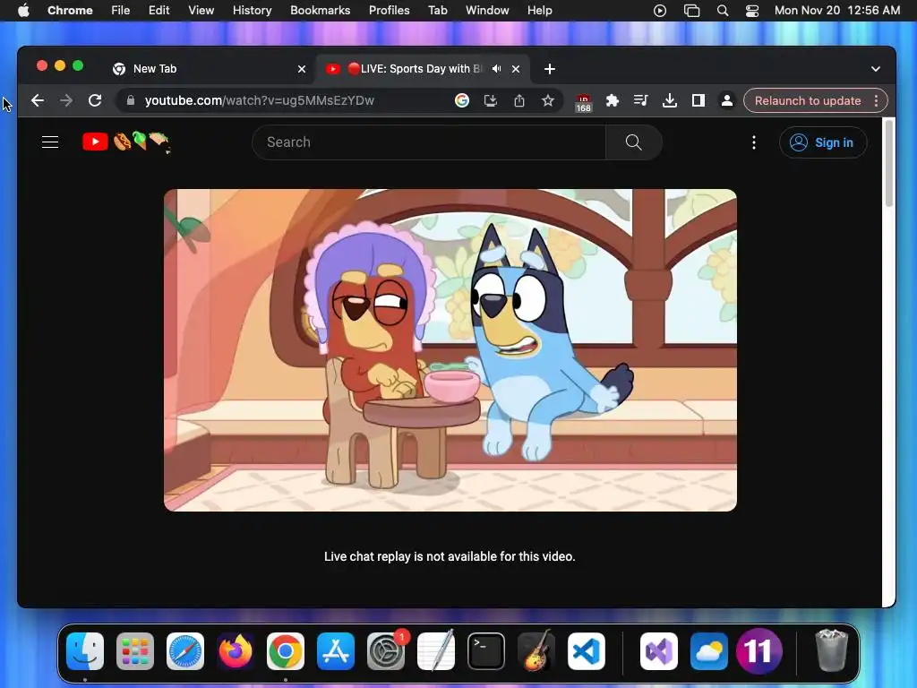917x688 pixels.
Task: Switch to the New Tab tab
Action: [206, 69]
